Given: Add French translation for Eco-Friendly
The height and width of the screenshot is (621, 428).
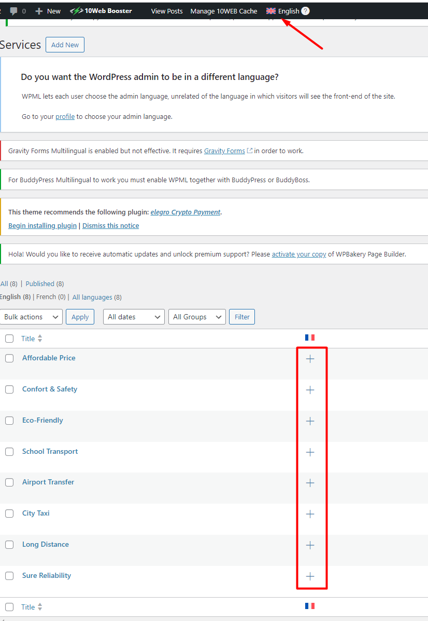Looking at the screenshot, I should [x=310, y=421].
